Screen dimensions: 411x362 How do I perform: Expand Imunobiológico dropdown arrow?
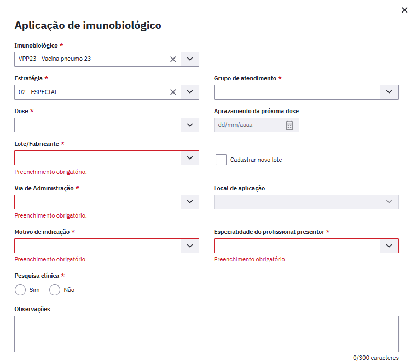coord(189,59)
